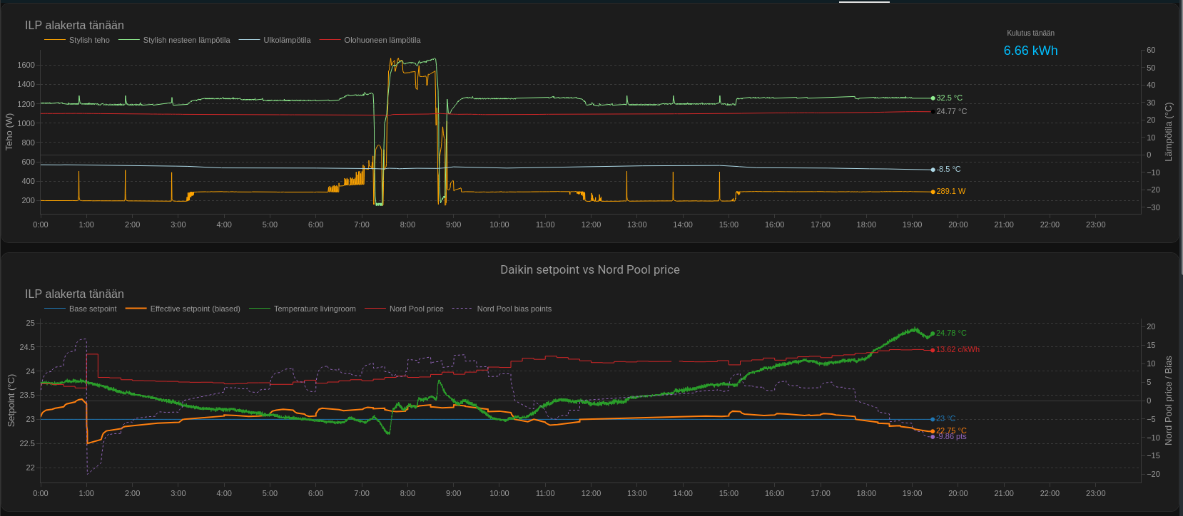Viewport: 1183px width, 516px height.
Task: Click the 289.1 W power reading label
Action: tap(950, 192)
